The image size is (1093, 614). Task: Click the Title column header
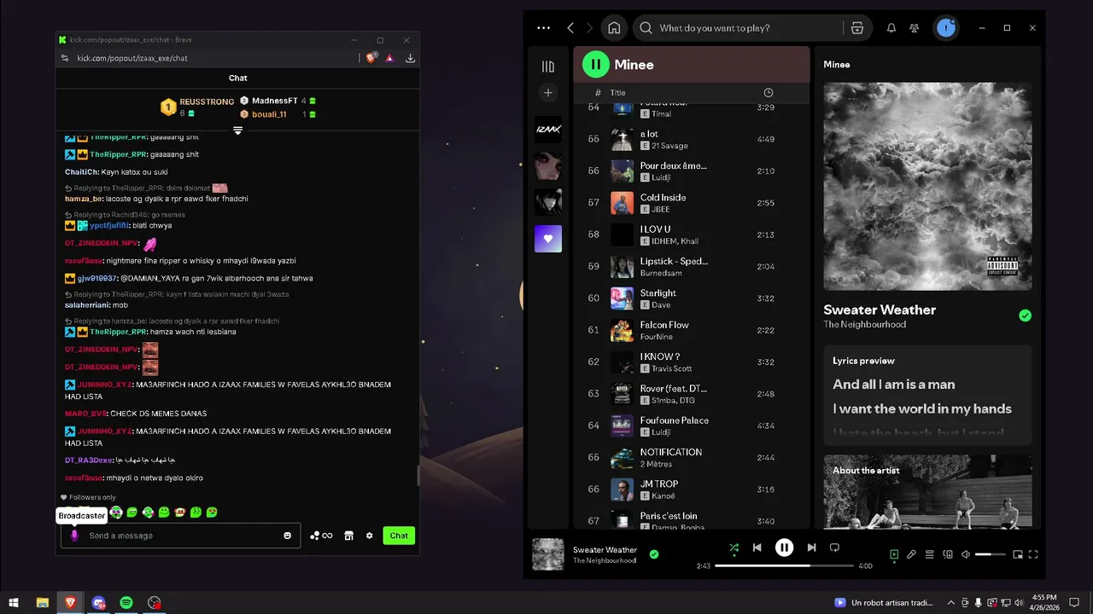(x=617, y=92)
